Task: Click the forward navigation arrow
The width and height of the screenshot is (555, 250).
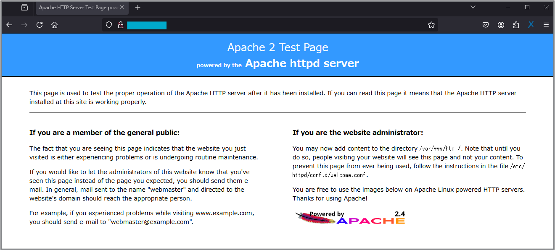Action: tap(24, 25)
